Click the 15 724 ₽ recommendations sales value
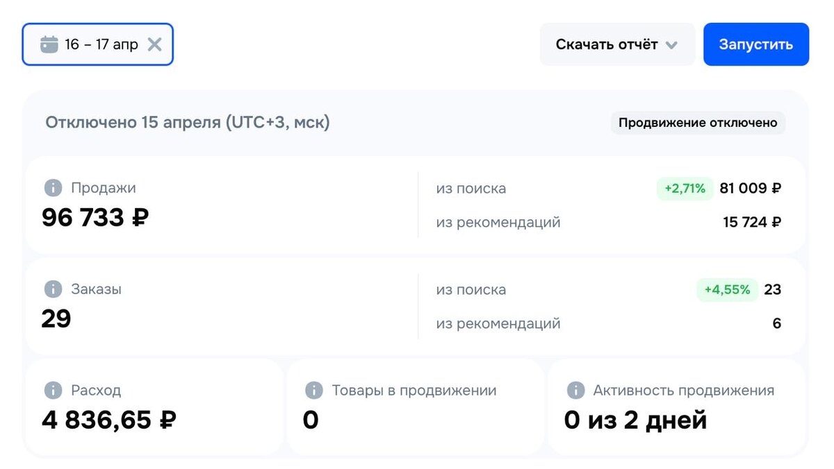834x469 pixels. click(x=752, y=222)
